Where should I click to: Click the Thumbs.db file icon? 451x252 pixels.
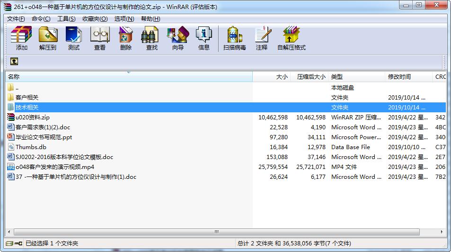click(10, 147)
